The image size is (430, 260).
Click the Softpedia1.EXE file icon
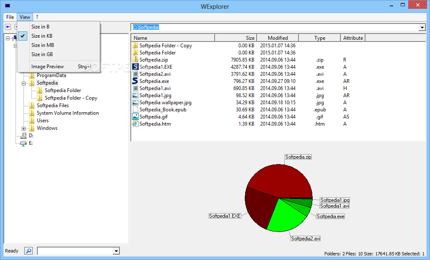tap(135, 67)
